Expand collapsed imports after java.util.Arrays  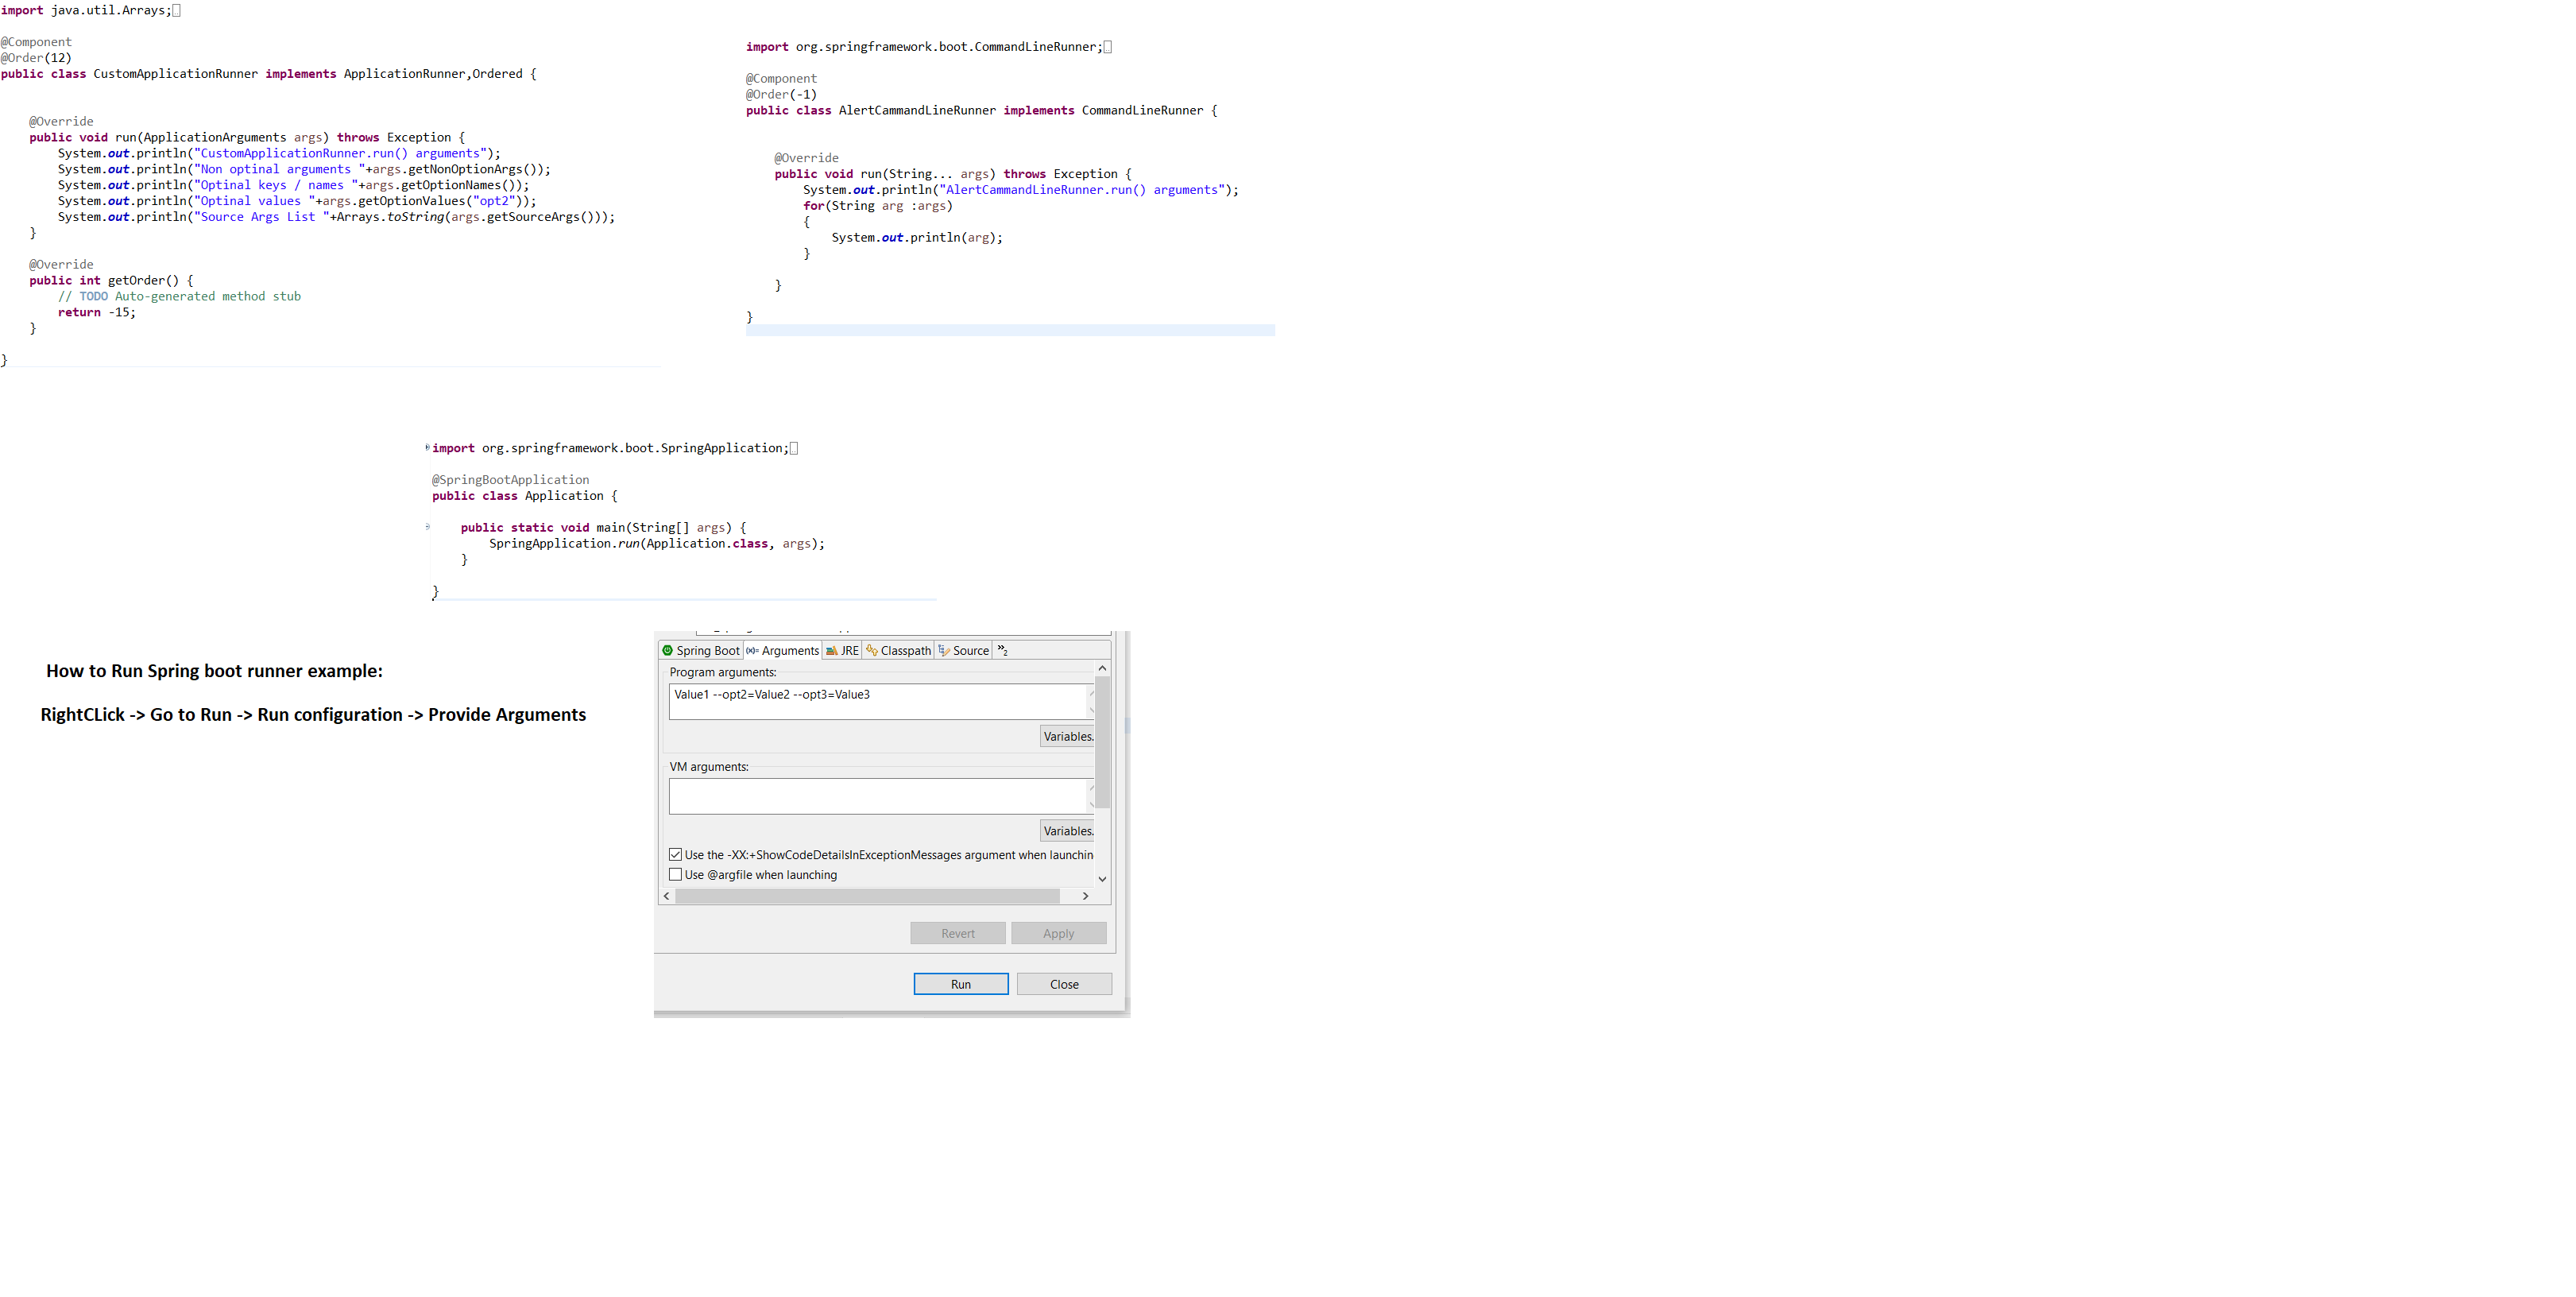click(x=177, y=10)
